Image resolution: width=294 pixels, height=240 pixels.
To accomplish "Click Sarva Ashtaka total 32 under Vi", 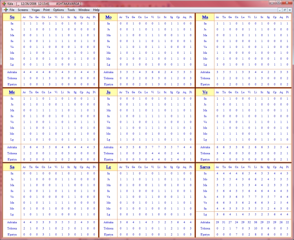I will tap(249, 222).
